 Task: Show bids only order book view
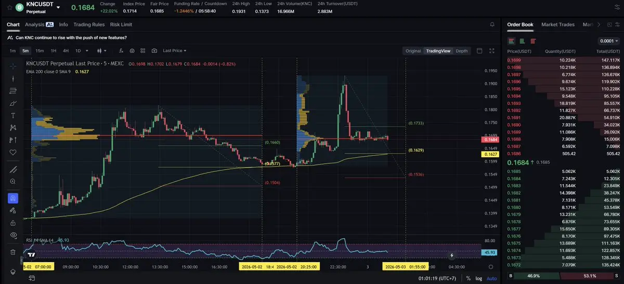tap(522, 41)
